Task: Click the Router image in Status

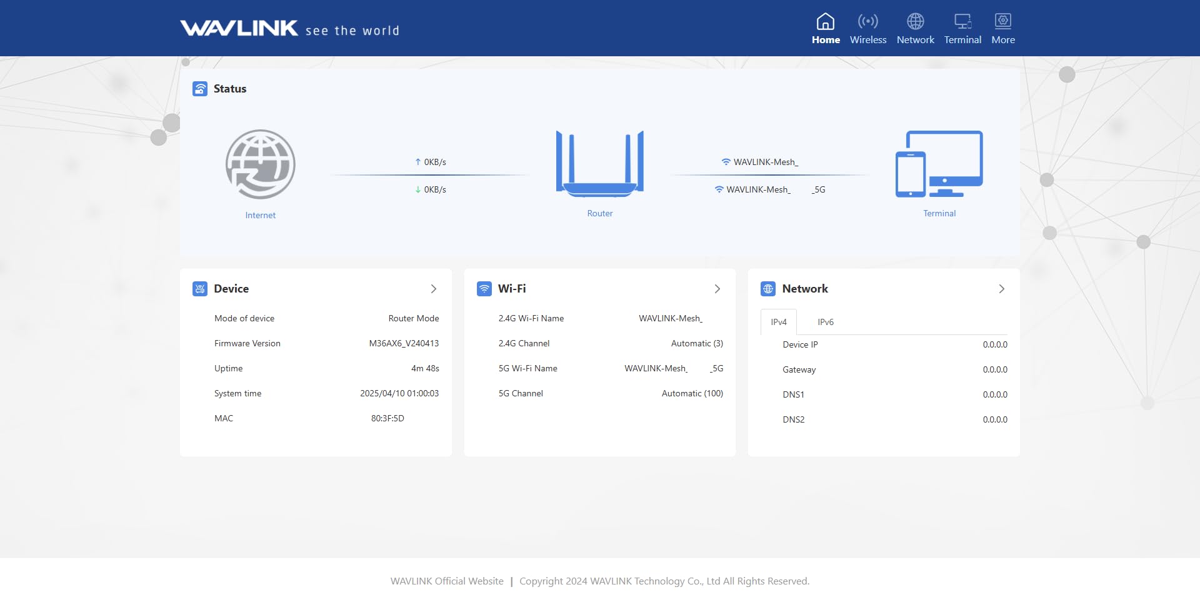Action: coord(599,164)
